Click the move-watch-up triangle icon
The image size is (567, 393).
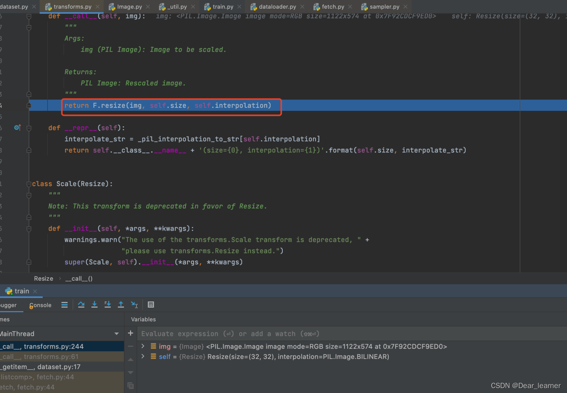coord(130,359)
